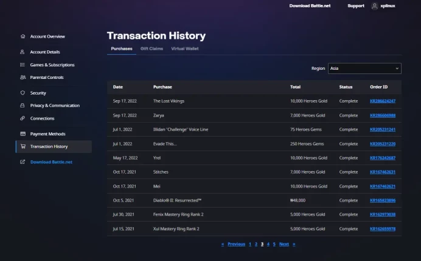
Task: Click the Next pagination link
Action: click(284, 244)
